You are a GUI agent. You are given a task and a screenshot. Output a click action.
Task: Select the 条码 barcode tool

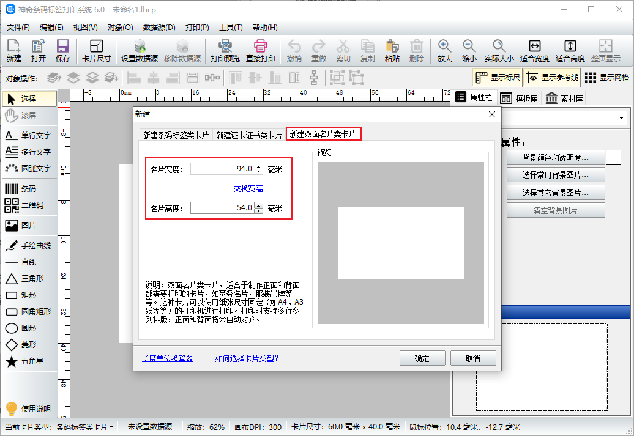point(29,189)
